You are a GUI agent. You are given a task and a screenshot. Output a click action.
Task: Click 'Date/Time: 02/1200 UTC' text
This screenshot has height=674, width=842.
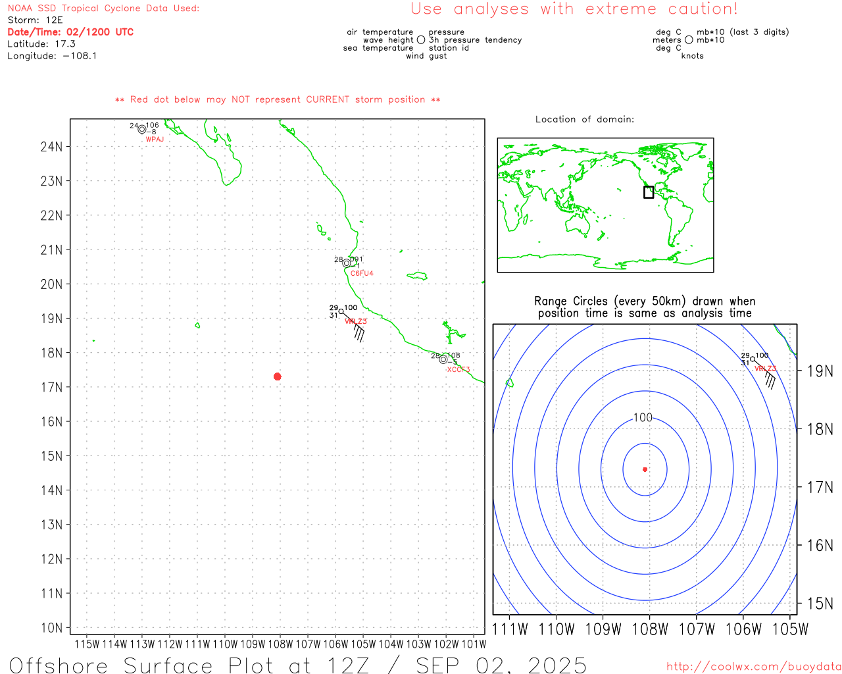(x=70, y=32)
